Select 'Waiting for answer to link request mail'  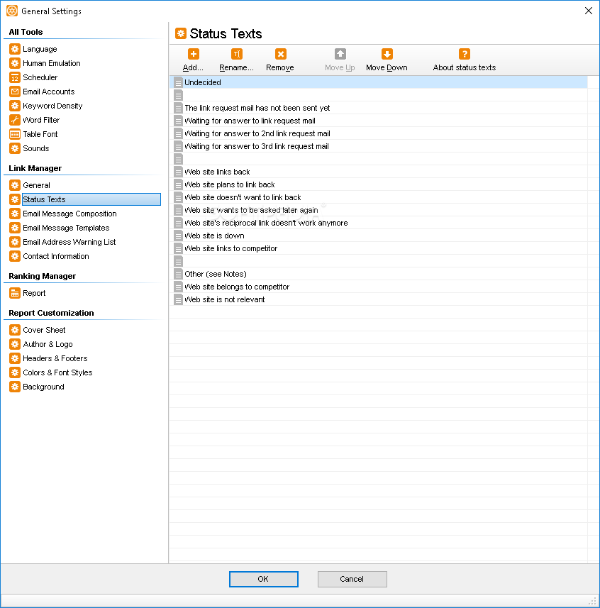click(x=378, y=121)
